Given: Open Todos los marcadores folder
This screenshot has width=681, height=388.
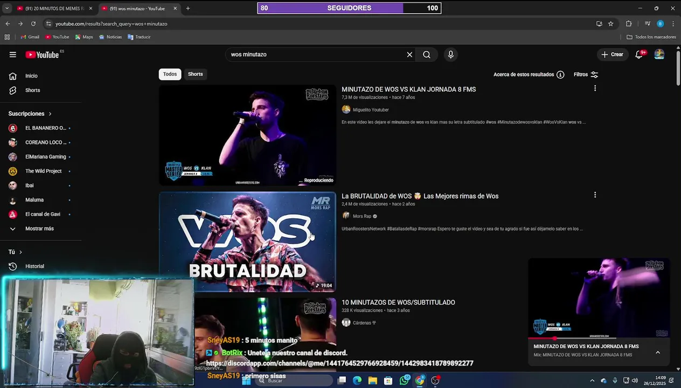Looking at the screenshot, I should click(651, 37).
